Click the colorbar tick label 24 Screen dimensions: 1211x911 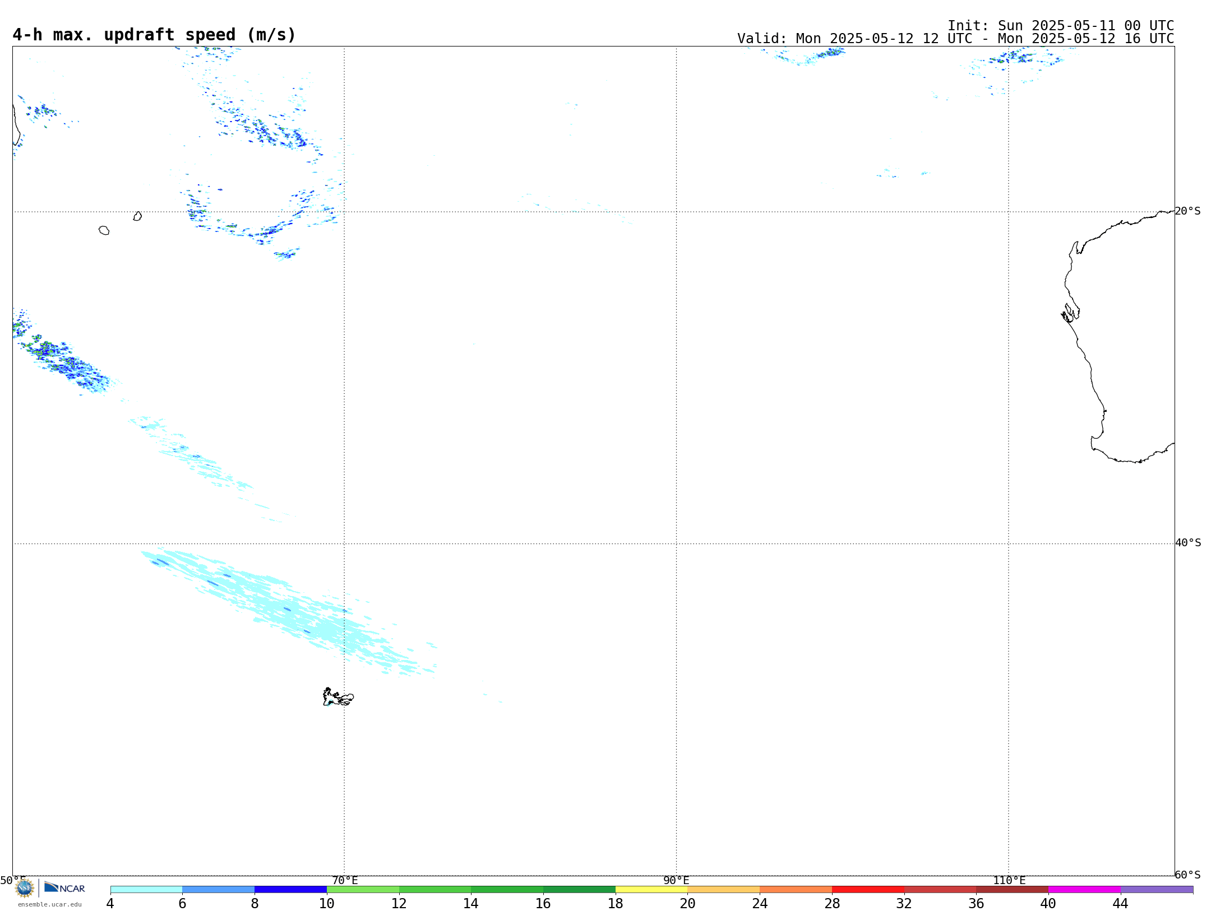[x=760, y=903]
